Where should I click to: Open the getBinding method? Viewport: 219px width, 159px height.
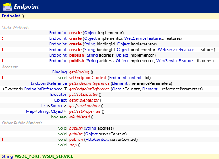[x=79, y=72]
